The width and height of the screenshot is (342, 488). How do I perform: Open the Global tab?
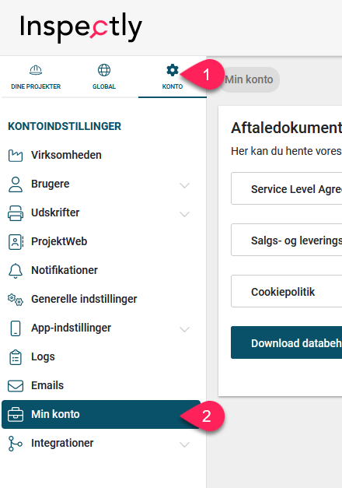click(104, 77)
